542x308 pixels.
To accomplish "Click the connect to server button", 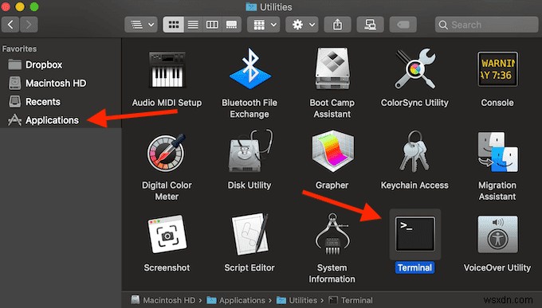I will pyautogui.click(x=370, y=25).
